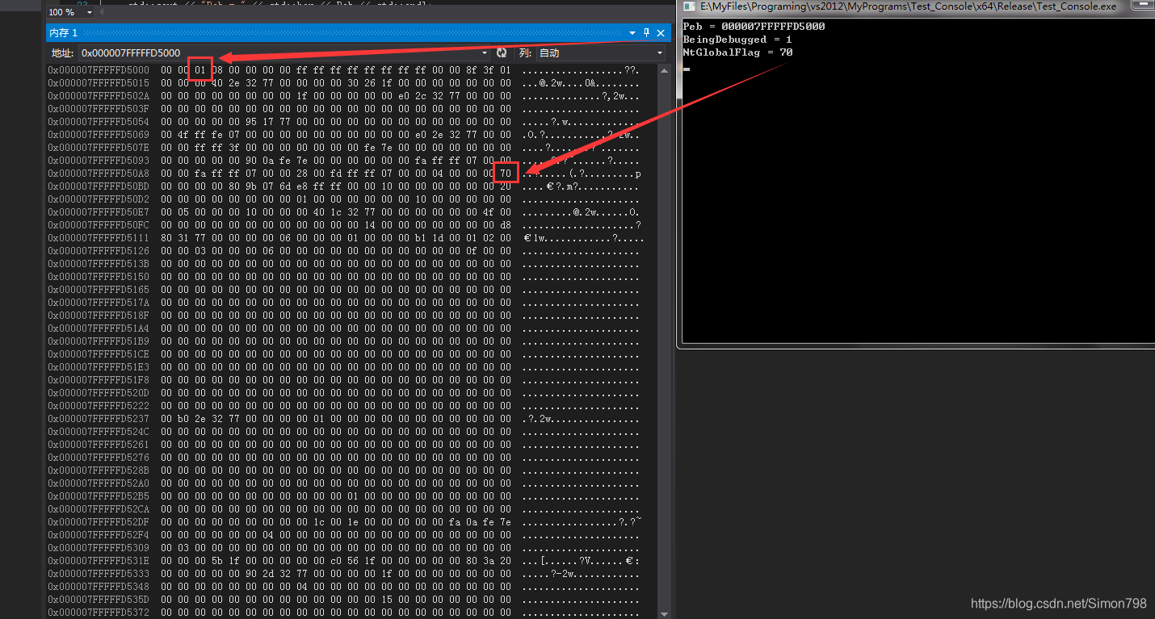Select the console line 'BeingDebugged = 1'
1155x619 pixels.
click(737, 40)
